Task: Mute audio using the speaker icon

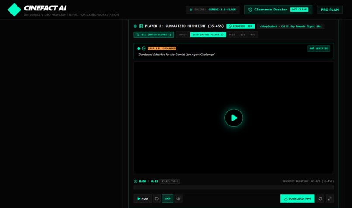Action: [x=179, y=198]
